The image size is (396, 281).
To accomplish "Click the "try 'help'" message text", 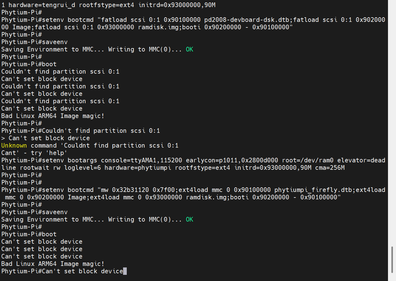I will [x=49, y=153].
